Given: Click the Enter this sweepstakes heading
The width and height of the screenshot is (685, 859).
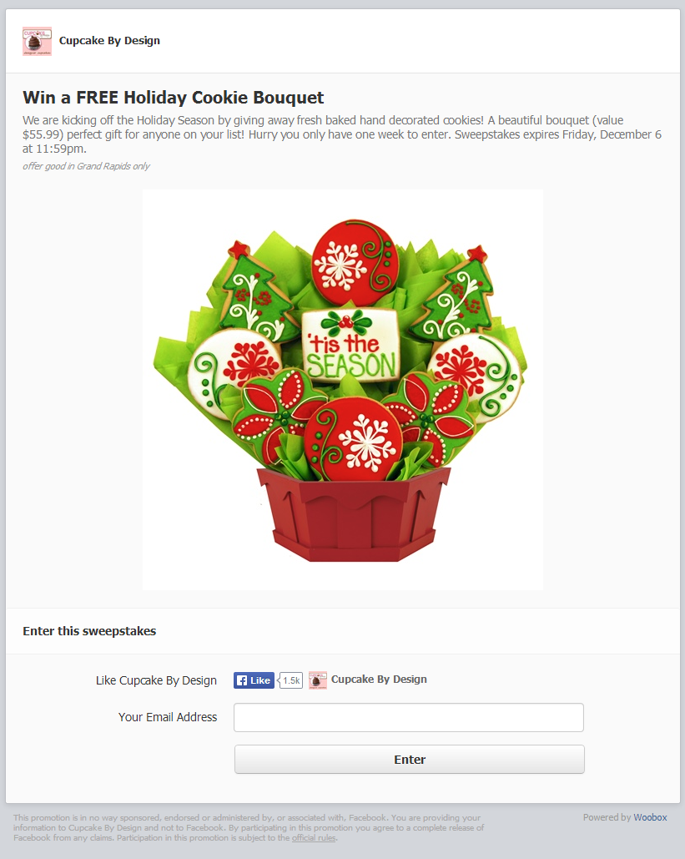Looking at the screenshot, I should point(89,631).
